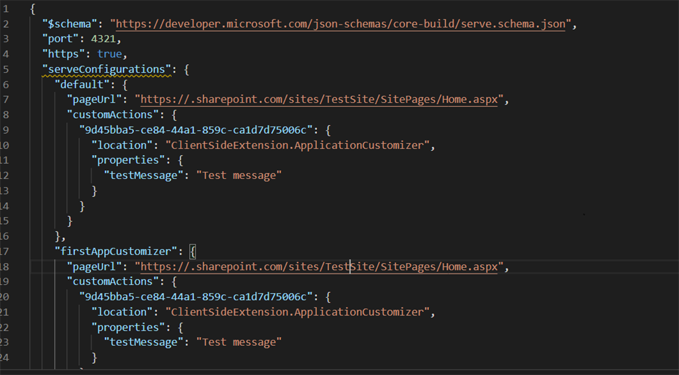
Task: Click the "location" key on line 21
Action: point(122,312)
